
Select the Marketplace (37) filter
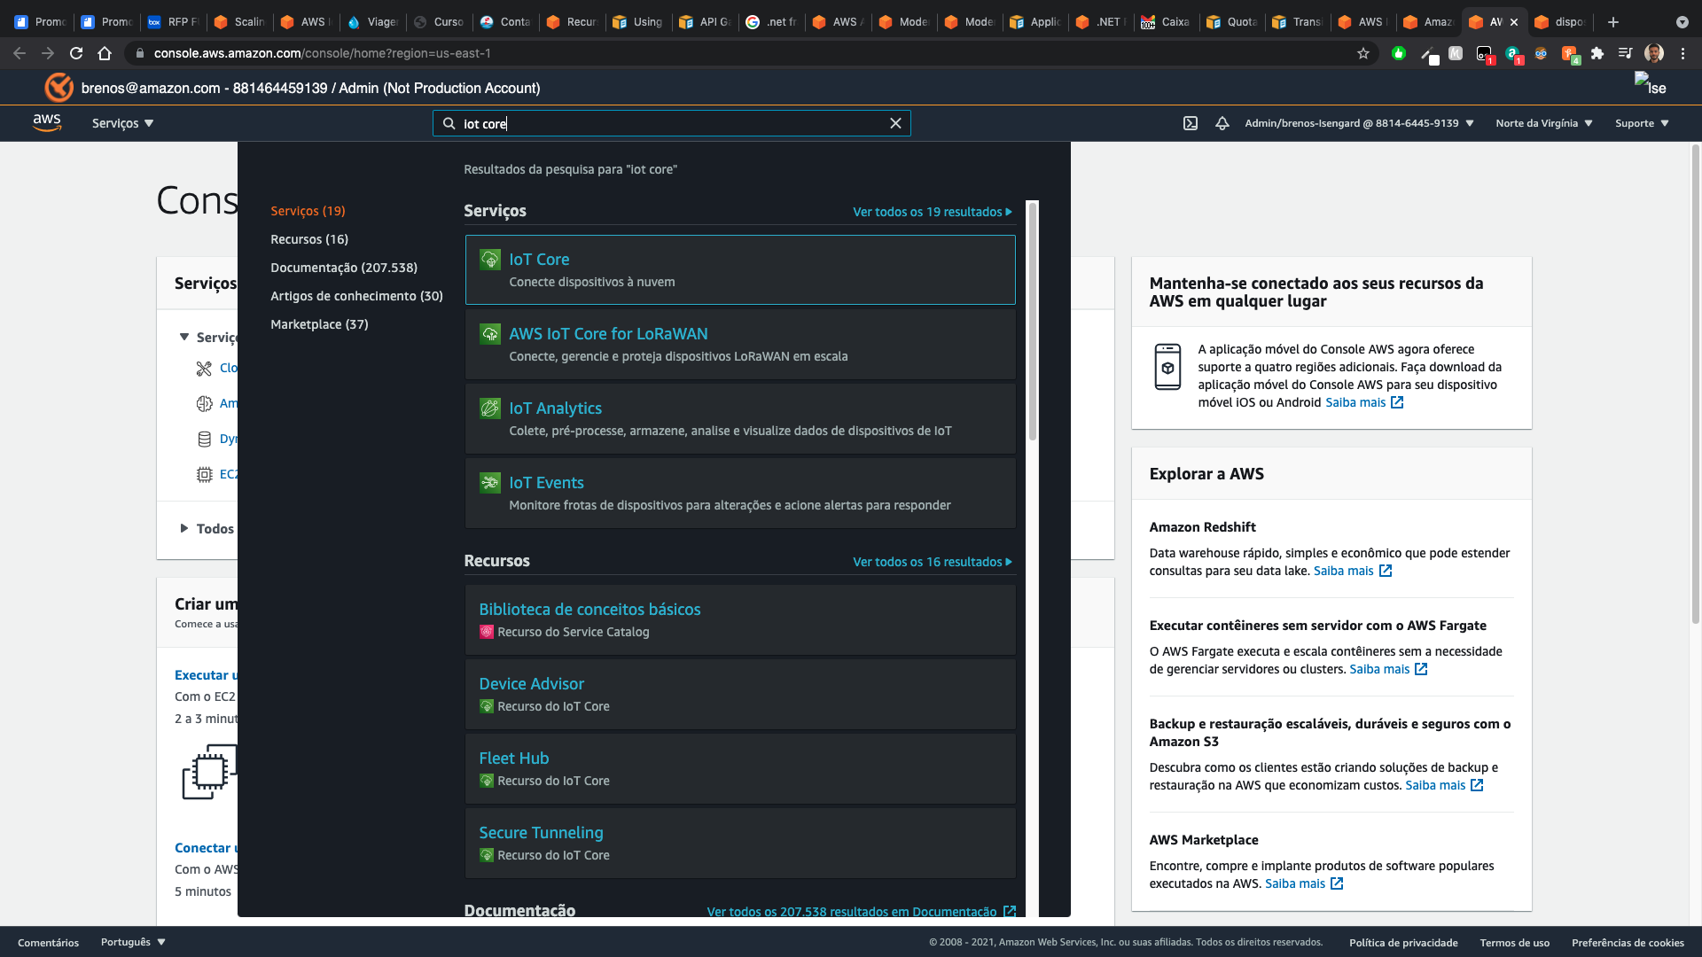[x=319, y=324]
